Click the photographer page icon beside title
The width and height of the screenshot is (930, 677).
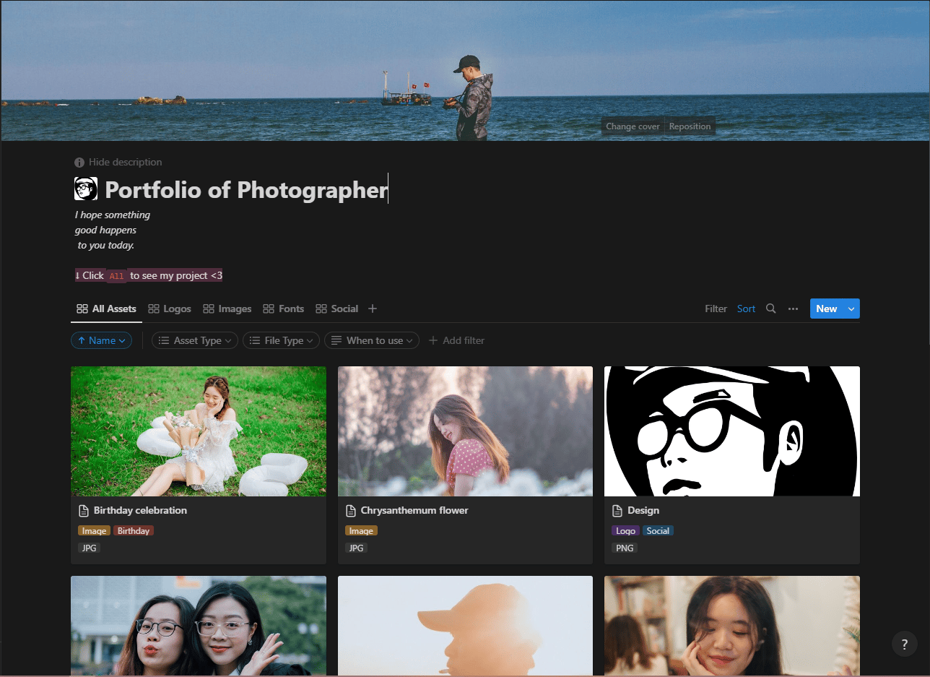click(x=86, y=189)
